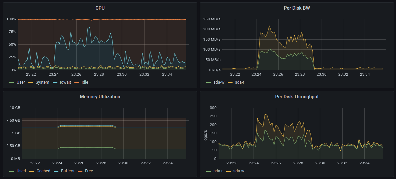Toggle the Buffers memory legend label

(x=67, y=171)
